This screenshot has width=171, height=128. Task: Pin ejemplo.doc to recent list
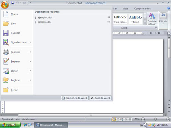(x=108, y=22)
